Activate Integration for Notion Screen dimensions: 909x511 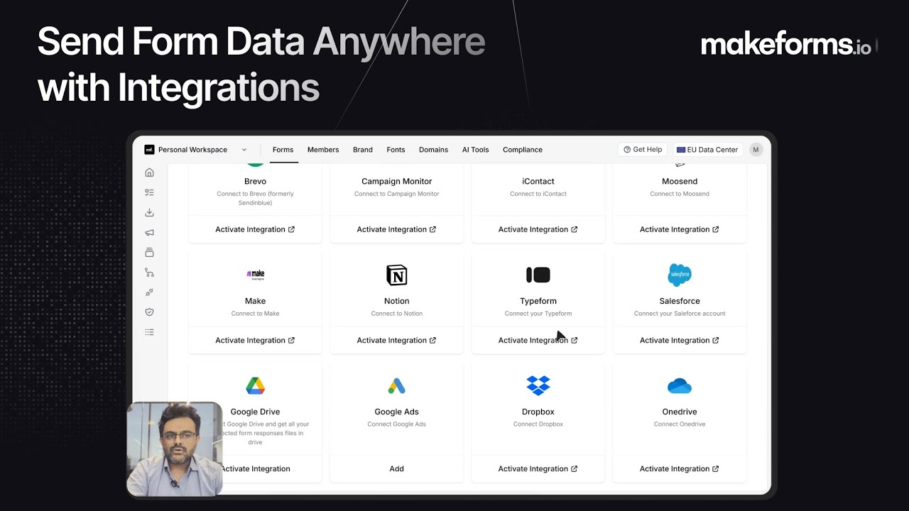pos(396,340)
